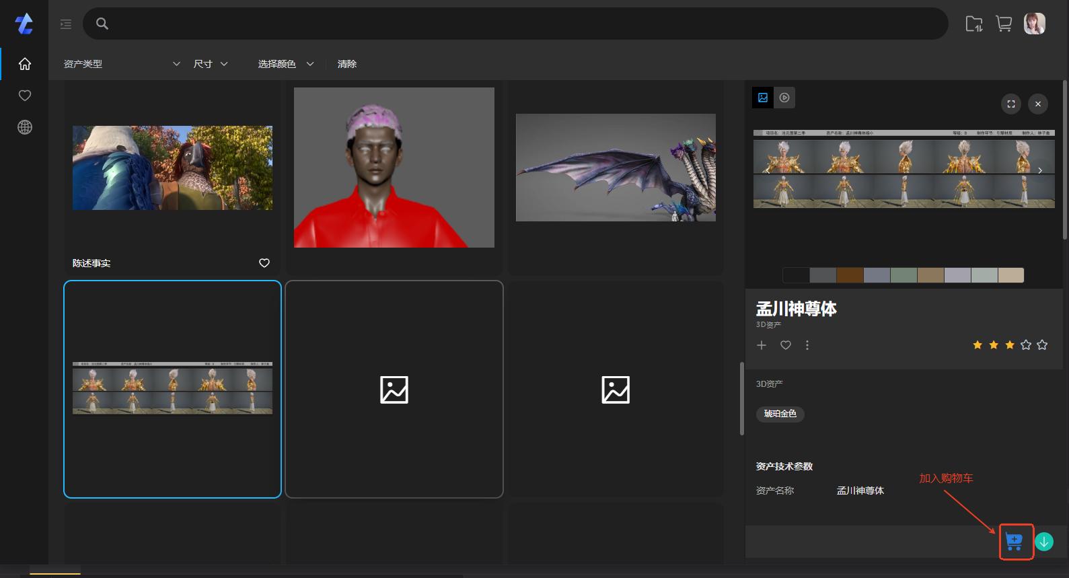Switch to the image preview tab
The width and height of the screenshot is (1069, 578).
[x=763, y=98]
